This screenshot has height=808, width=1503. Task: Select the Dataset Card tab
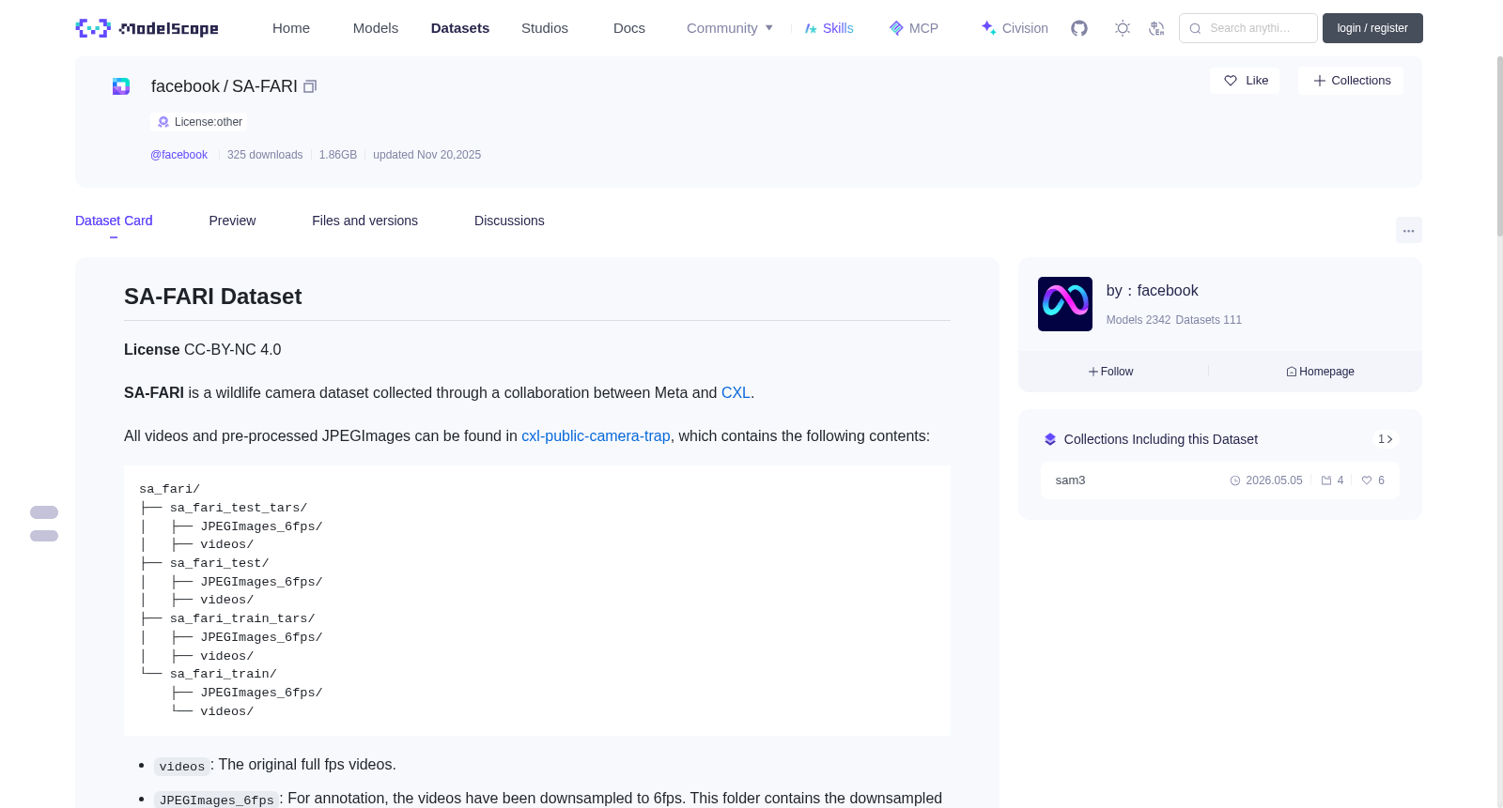point(114,221)
